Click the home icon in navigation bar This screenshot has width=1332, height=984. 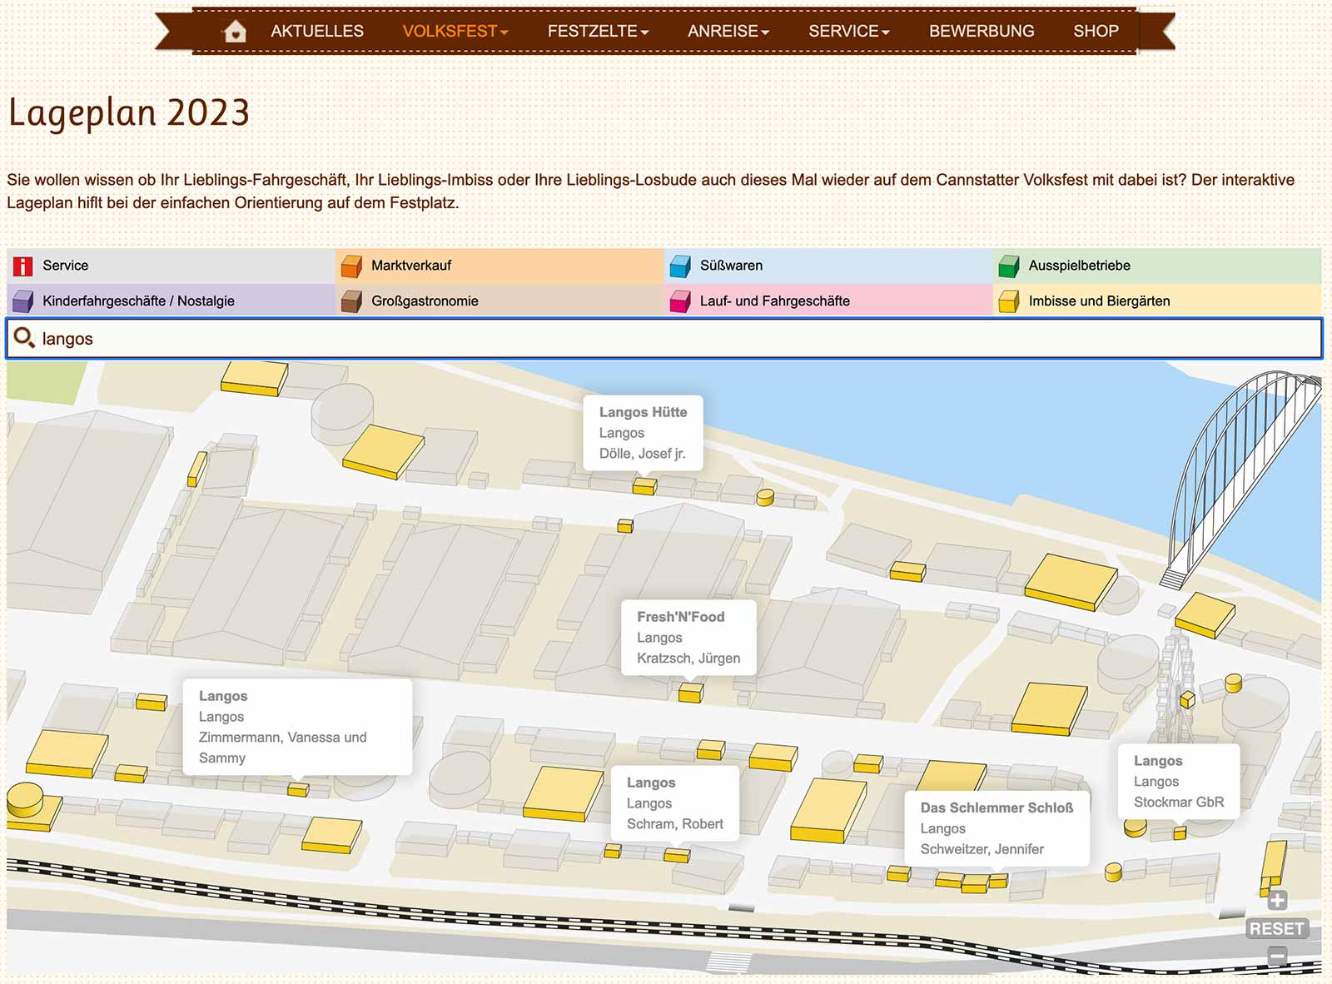coord(235,32)
